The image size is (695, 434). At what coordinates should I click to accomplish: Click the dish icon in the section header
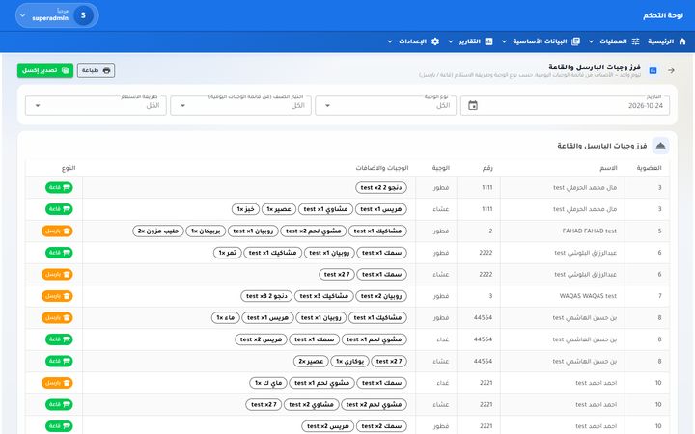point(660,146)
